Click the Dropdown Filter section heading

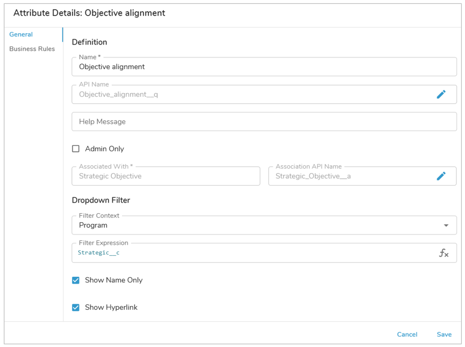(101, 200)
